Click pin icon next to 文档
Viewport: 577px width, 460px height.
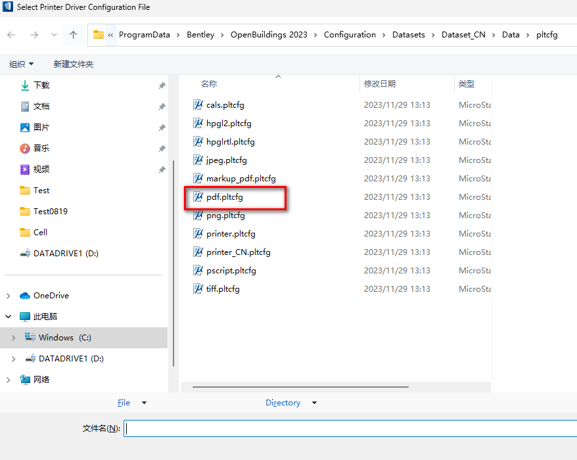point(162,106)
